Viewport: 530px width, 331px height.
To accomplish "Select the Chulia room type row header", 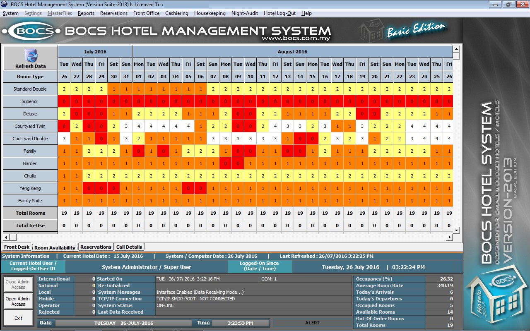I will pyautogui.click(x=30, y=176).
